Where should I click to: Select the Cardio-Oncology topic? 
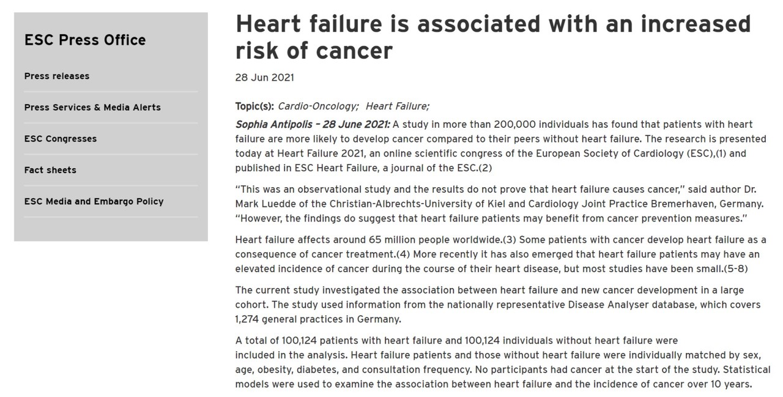coord(317,106)
